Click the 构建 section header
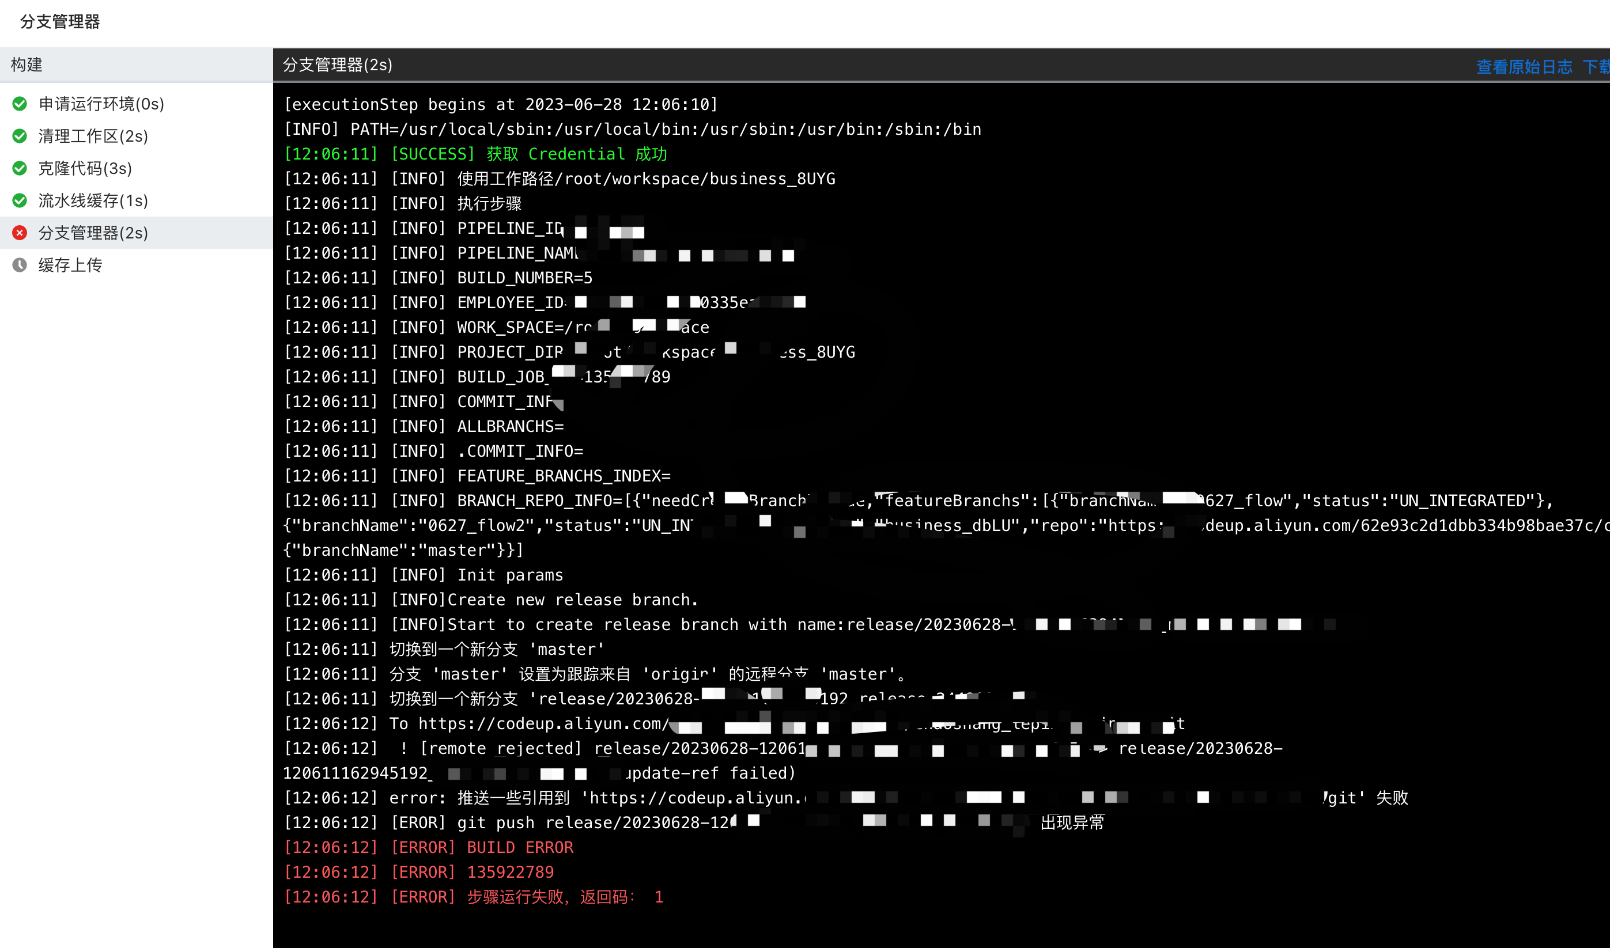The image size is (1610, 948). [x=27, y=65]
